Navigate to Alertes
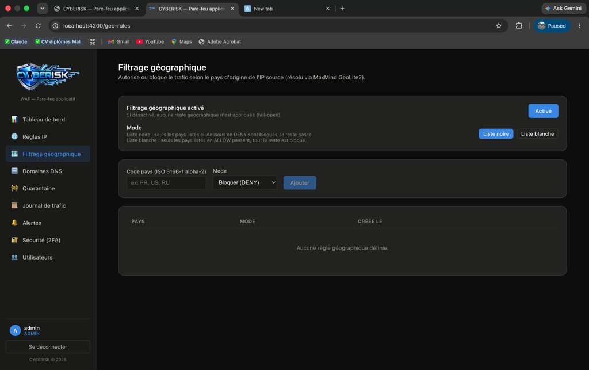The image size is (589, 370). (x=48, y=222)
